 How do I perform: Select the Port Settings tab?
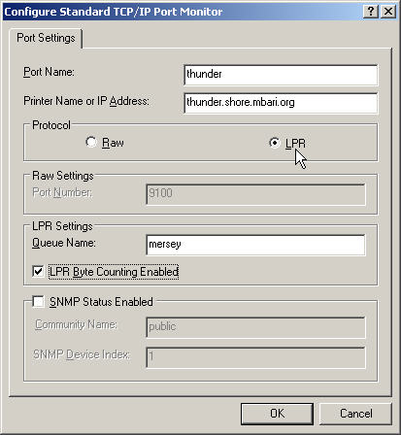click(46, 38)
